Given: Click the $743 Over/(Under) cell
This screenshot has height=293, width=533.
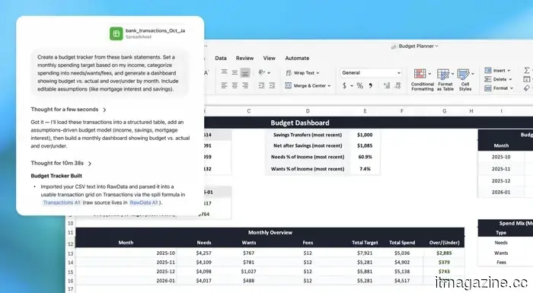Looking at the screenshot, I should tap(444, 272).
